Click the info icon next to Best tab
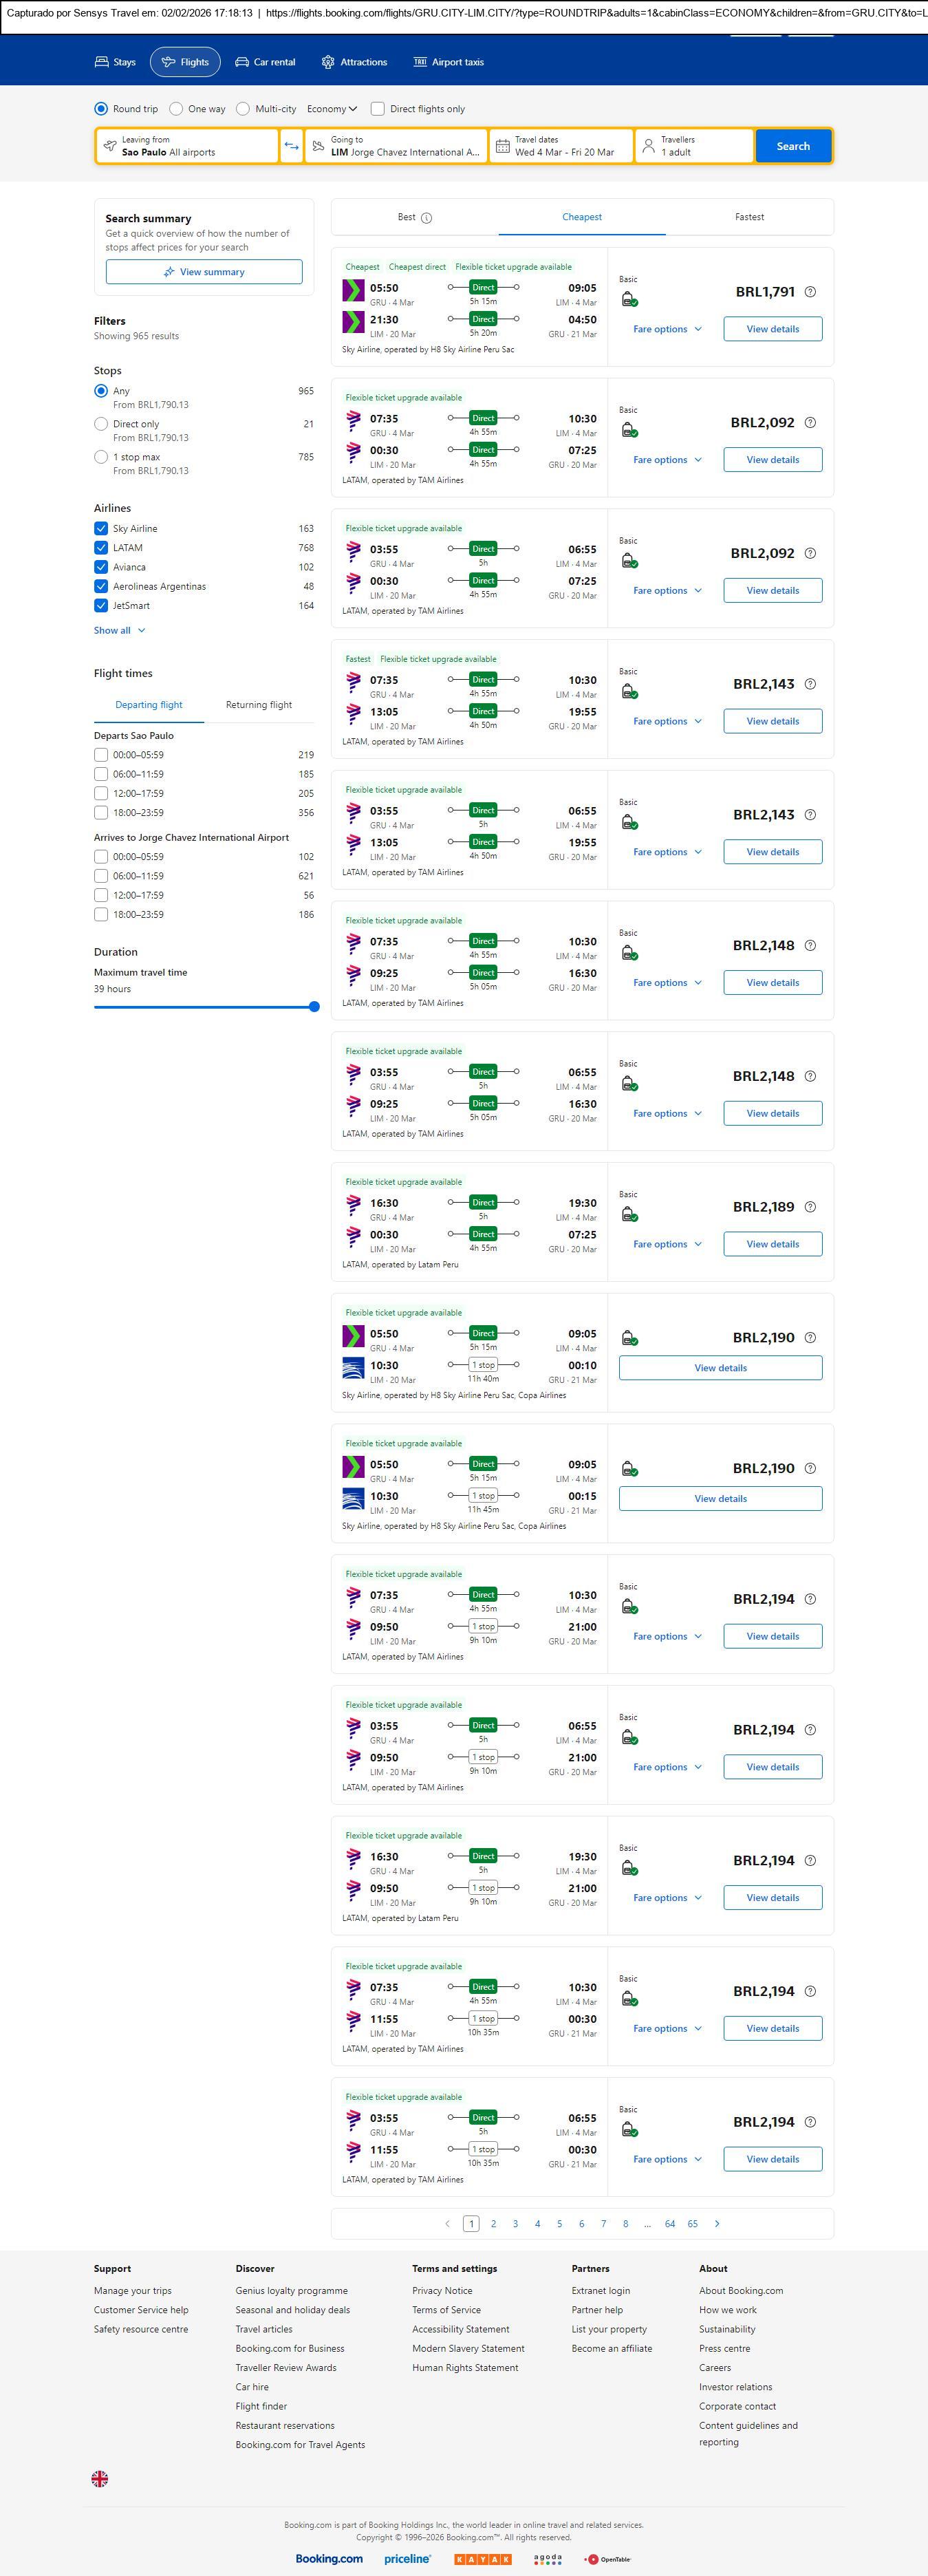This screenshot has height=2576, width=928. click(427, 218)
